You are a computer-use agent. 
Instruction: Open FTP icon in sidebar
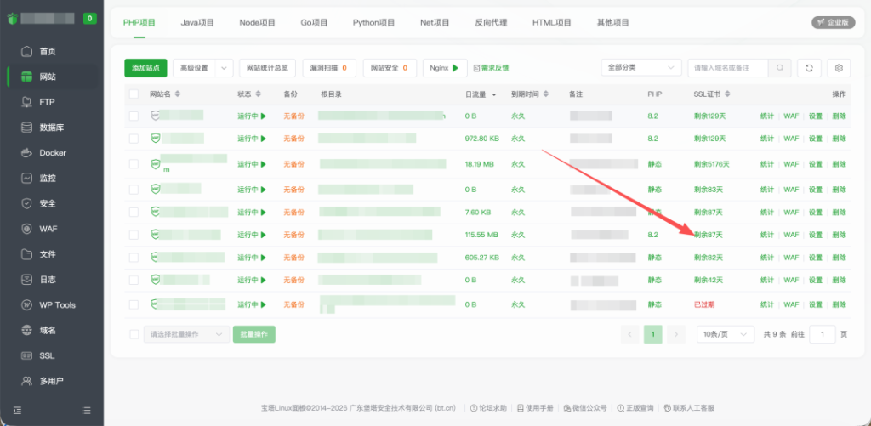pos(26,102)
